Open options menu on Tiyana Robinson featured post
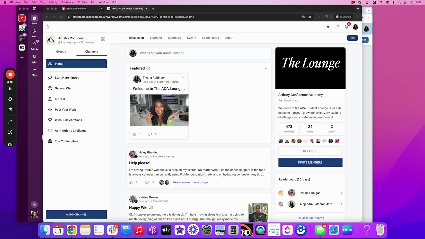This screenshot has width=425, height=239. 183,78
